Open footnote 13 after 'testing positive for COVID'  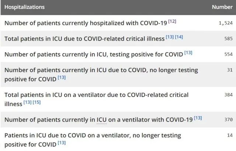(x=188, y=53)
